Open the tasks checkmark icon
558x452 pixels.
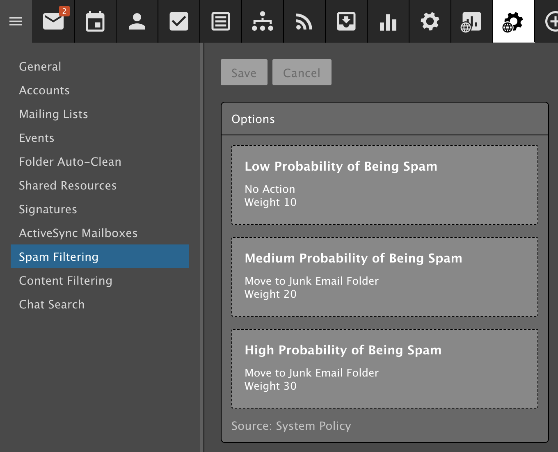179,21
